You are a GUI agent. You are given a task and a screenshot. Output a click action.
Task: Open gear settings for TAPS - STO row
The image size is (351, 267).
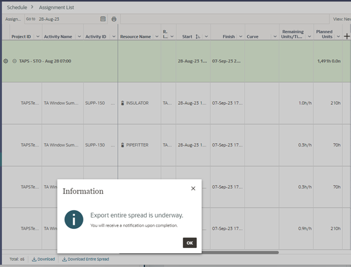[x=6, y=61]
